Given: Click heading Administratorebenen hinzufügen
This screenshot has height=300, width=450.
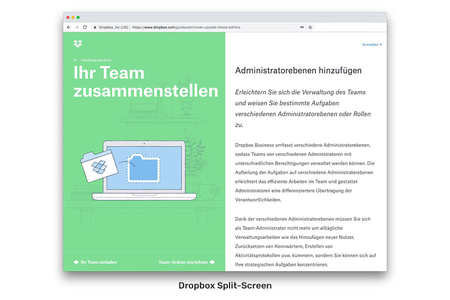Looking at the screenshot, I should click(x=298, y=70).
